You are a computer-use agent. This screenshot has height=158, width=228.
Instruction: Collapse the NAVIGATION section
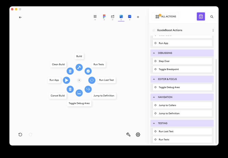[154, 97]
